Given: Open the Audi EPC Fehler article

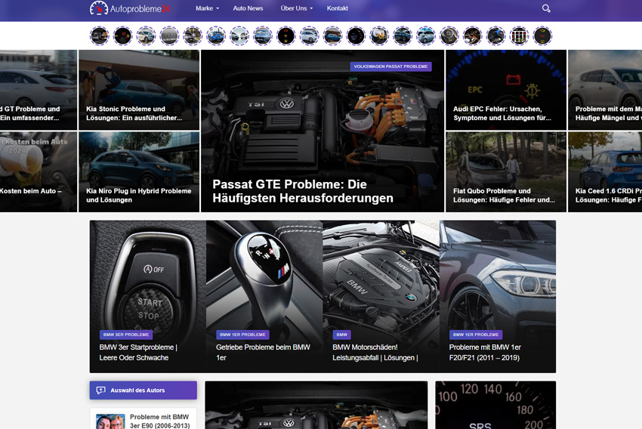Looking at the screenshot, I should pyautogui.click(x=506, y=90).
